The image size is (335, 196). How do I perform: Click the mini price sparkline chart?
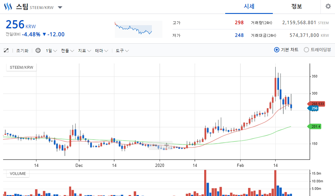[139, 29]
